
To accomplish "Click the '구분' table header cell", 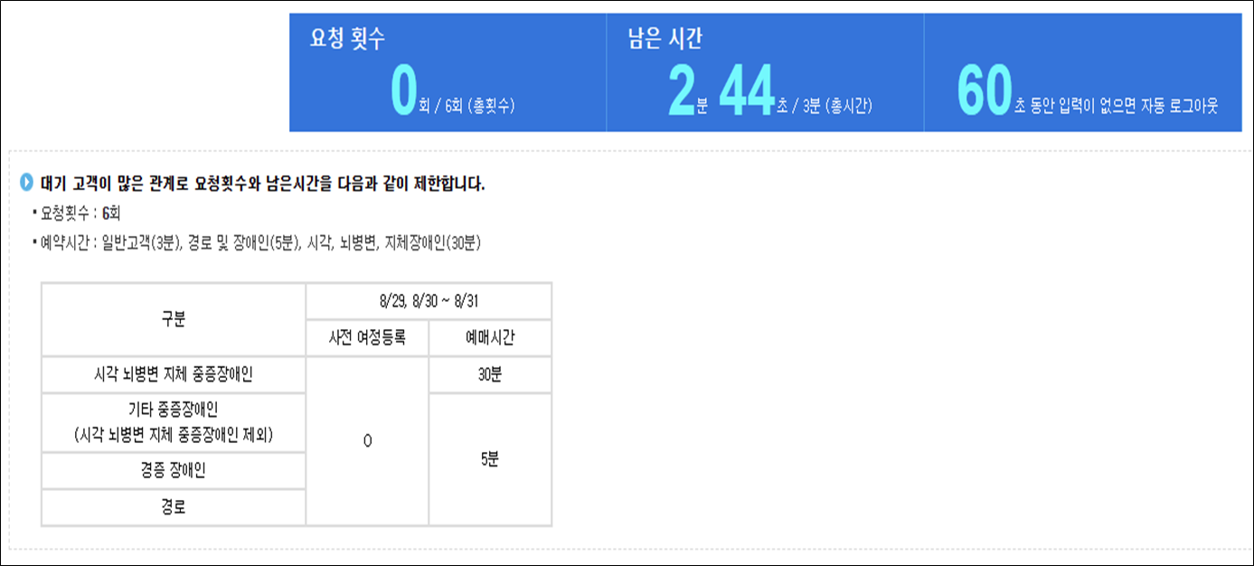I will pos(174,319).
